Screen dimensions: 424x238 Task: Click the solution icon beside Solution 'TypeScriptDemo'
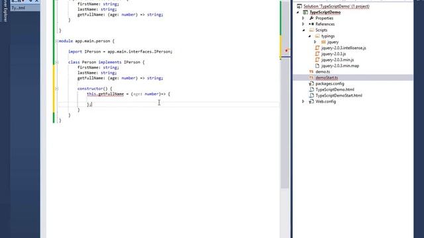coord(299,6)
